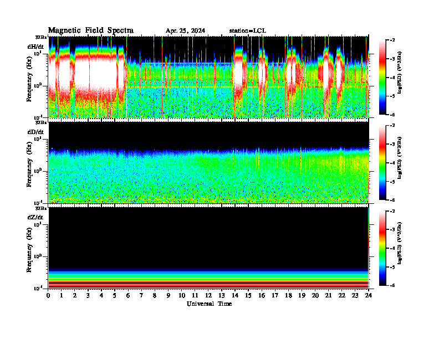Click hour 14 on the time axis
Viewport: 439px width, 339px height.
coord(235,295)
